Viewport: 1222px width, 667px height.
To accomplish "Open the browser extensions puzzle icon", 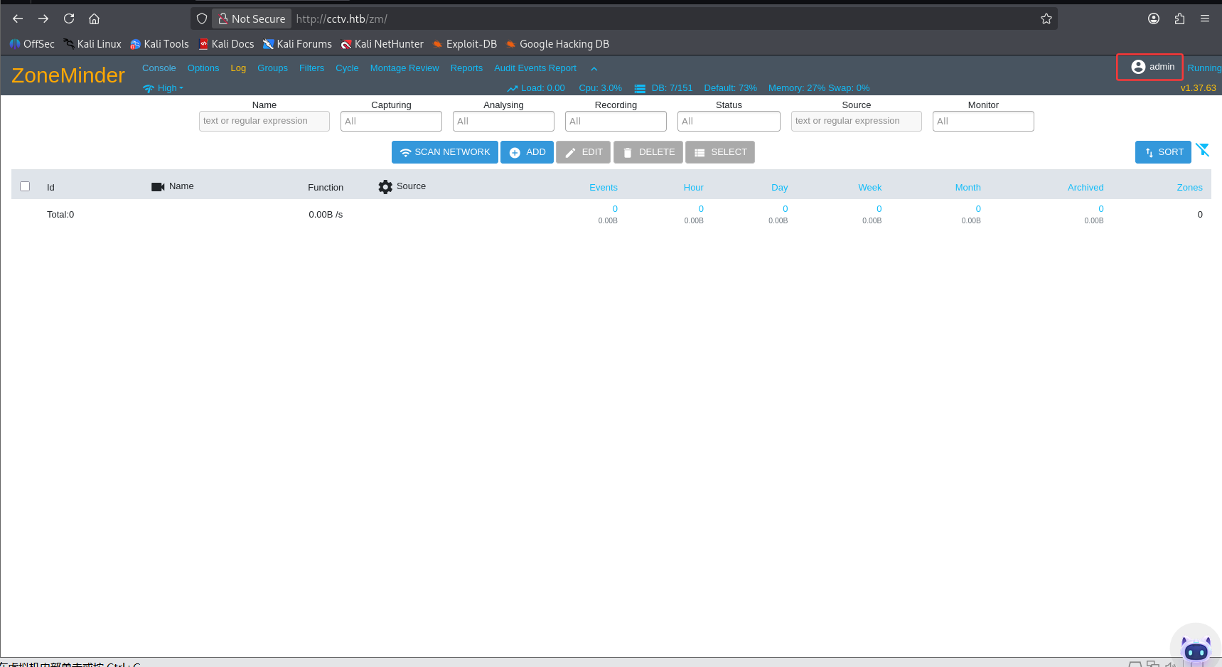I will pos(1179,19).
